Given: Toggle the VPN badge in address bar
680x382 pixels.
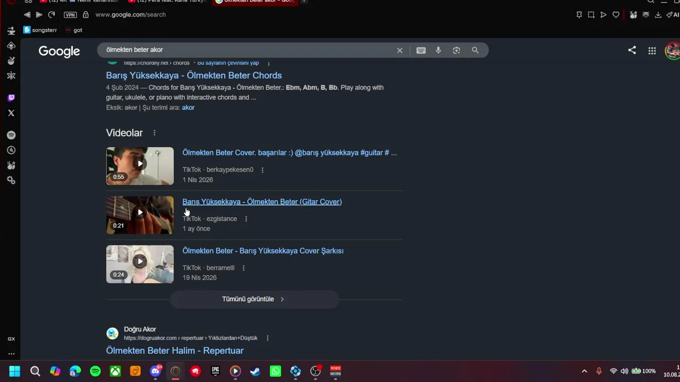Looking at the screenshot, I should (x=70, y=15).
